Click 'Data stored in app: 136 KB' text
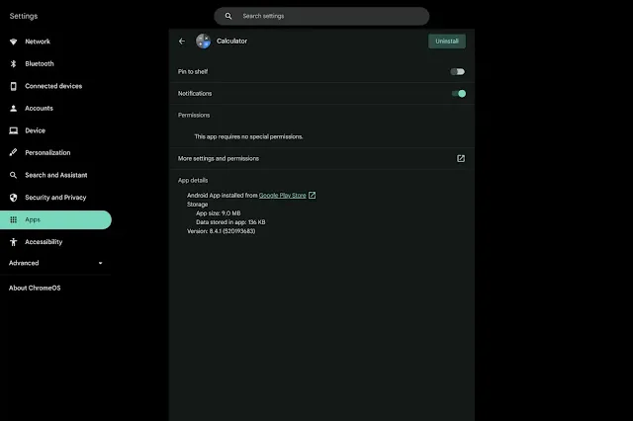Image resolution: width=633 pixels, height=421 pixels. point(230,222)
